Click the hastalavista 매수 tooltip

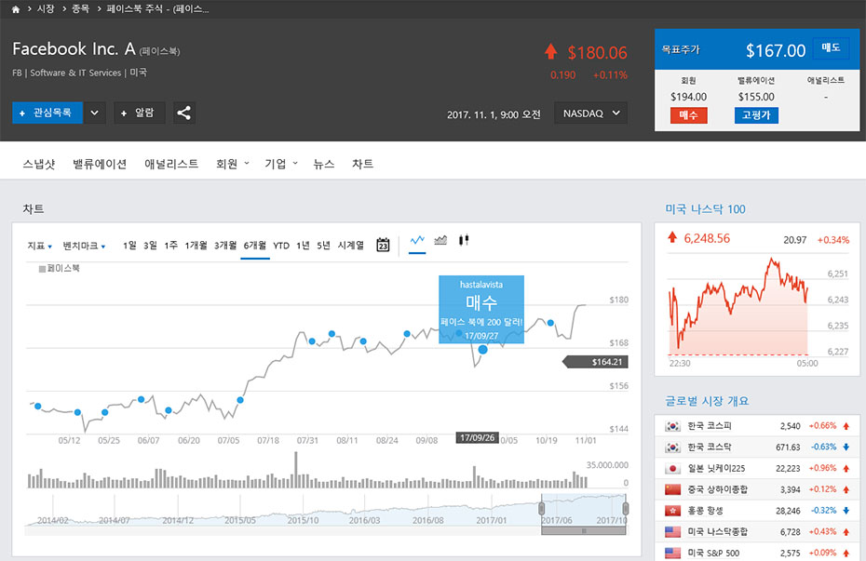point(481,310)
